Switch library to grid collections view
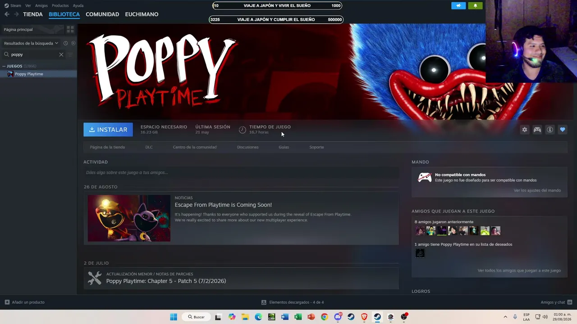 [x=70, y=29]
